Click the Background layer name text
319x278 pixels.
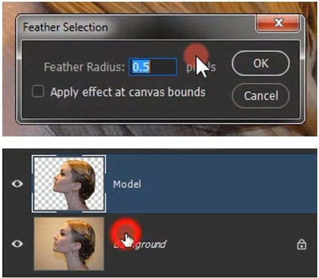(x=140, y=244)
